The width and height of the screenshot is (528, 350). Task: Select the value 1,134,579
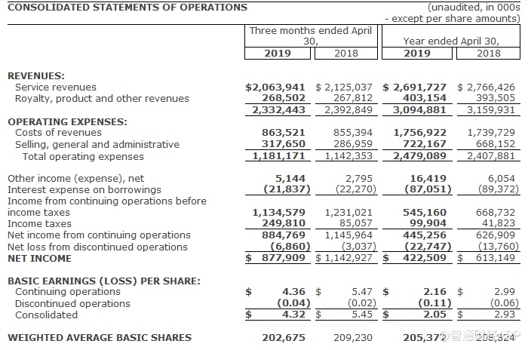(x=279, y=213)
